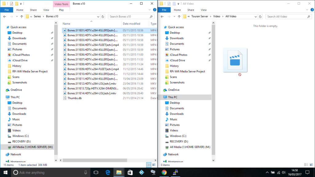Open Task View on the taskbar
This screenshot has height=177, width=315.
click(x=96, y=172)
